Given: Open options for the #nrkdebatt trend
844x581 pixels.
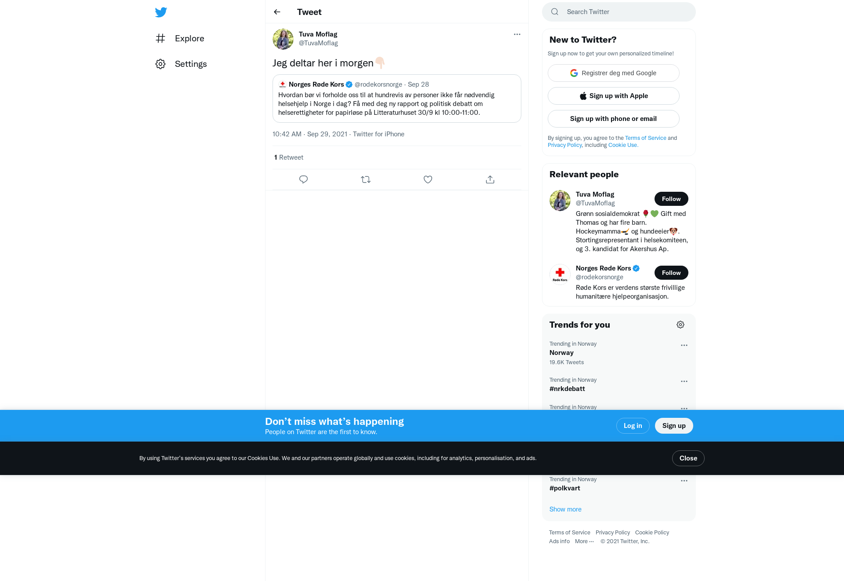Looking at the screenshot, I should [x=684, y=381].
